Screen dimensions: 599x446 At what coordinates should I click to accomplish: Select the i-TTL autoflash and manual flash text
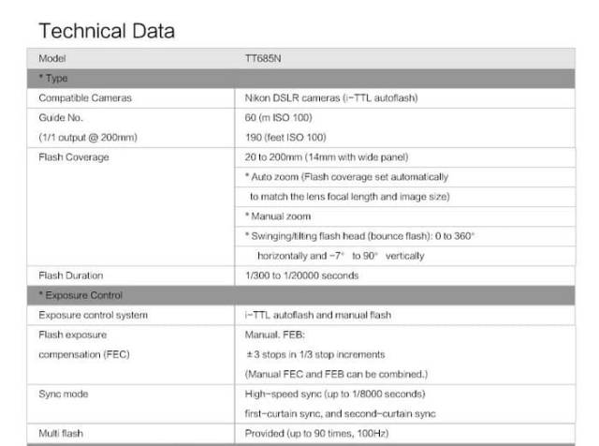318,315
